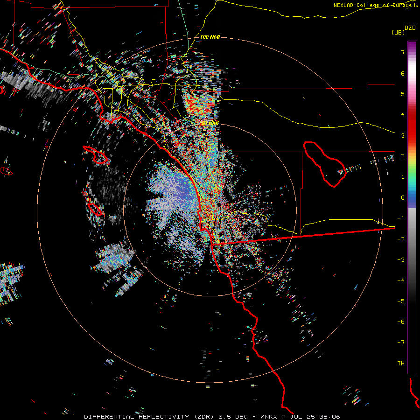Click the 05:06 timestamp text

tap(330, 417)
